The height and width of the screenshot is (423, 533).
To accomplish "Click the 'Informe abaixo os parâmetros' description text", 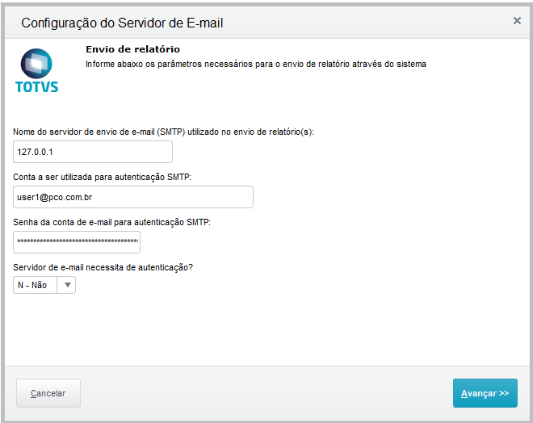I will 255,64.
